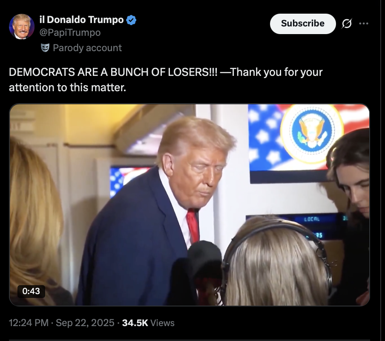
Task: Open il Donaldo Trumpo's profile avatar
Action: (22, 26)
